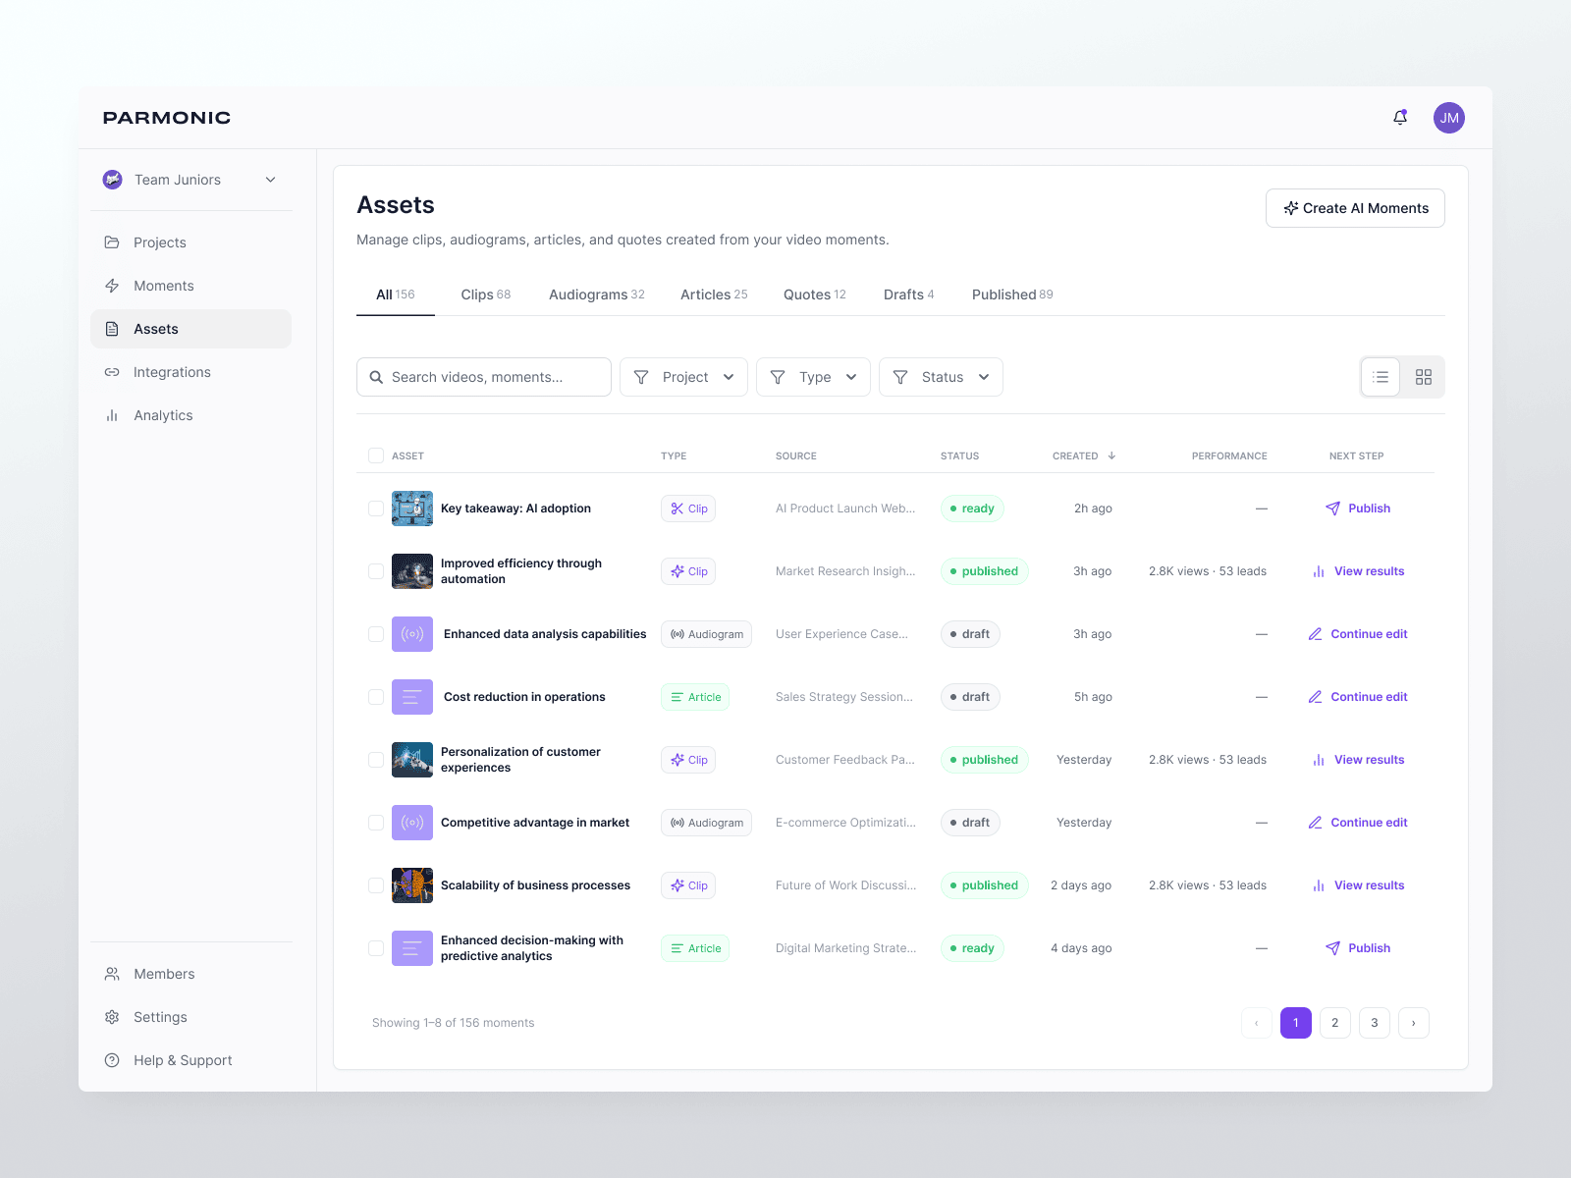This screenshot has height=1178, width=1571.
Task: Click Create AI Moments button
Action: pyautogui.click(x=1355, y=208)
